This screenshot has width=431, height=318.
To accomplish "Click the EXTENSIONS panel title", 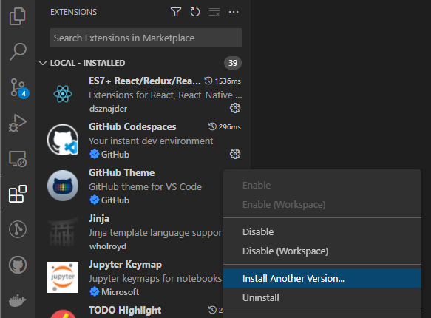I will (73, 12).
